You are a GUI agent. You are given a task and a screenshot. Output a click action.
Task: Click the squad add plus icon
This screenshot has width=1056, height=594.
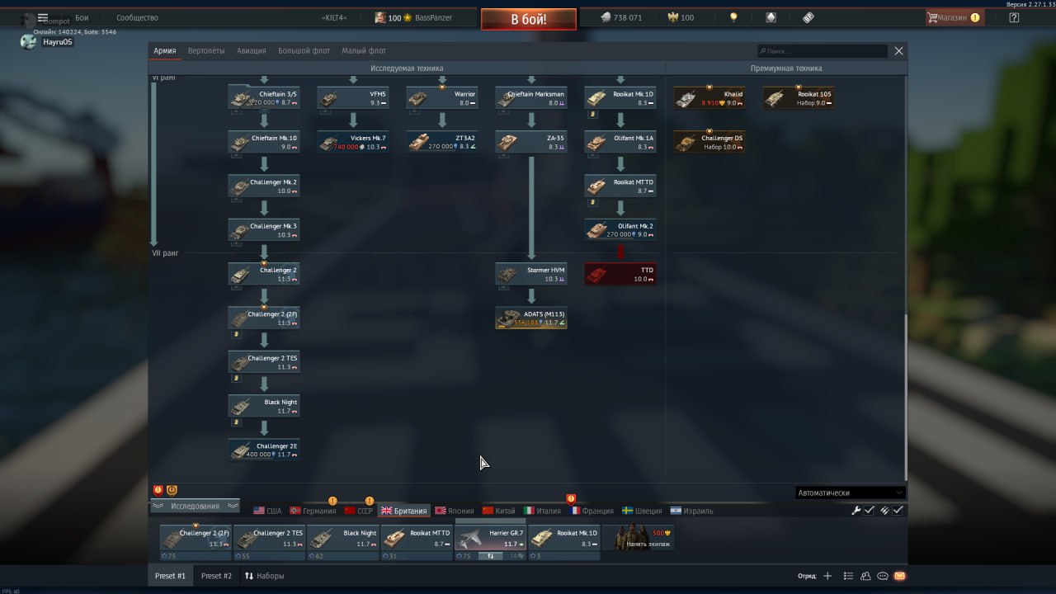[827, 576]
